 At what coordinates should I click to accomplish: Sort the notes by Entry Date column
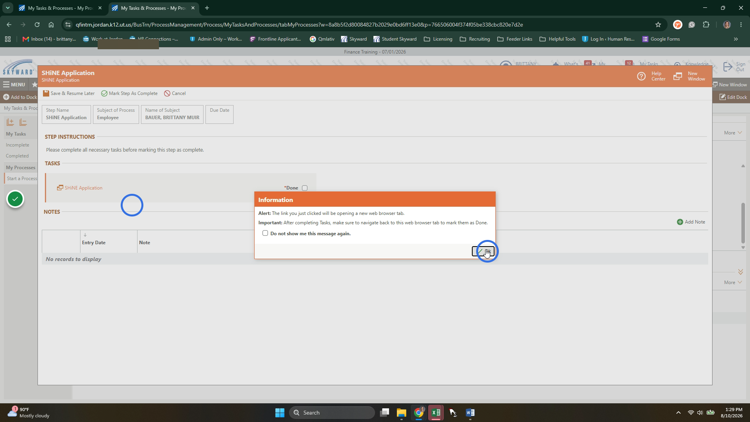94,243
